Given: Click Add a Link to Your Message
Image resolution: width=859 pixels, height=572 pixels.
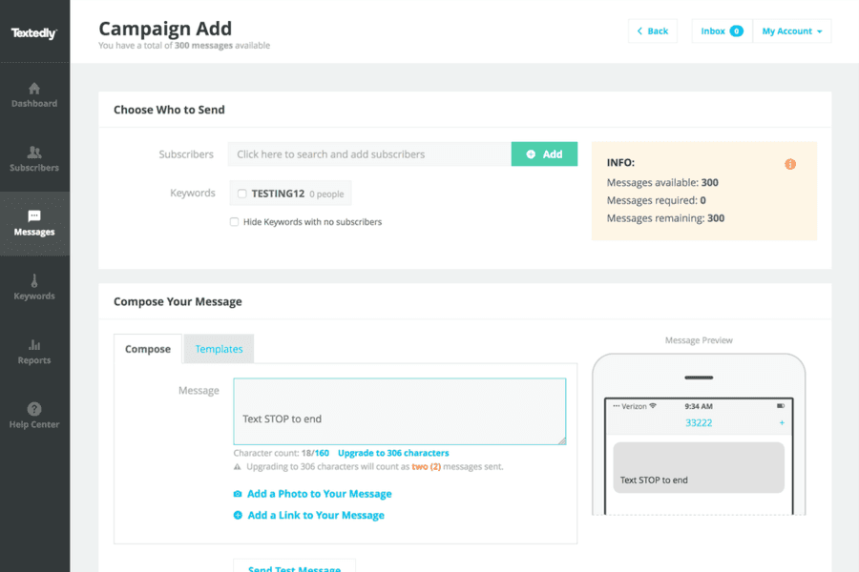Looking at the screenshot, I should (315, 515).
